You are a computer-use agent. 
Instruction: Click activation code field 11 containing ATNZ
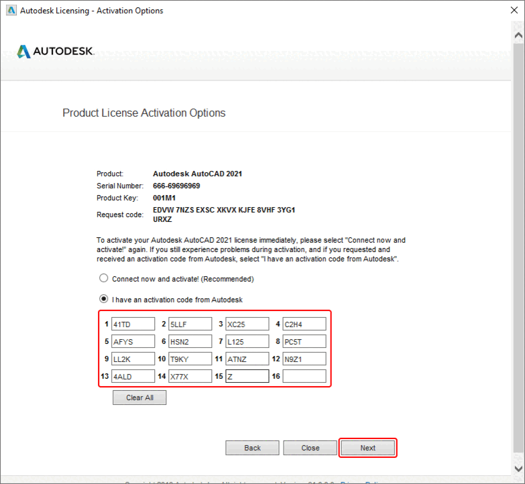click(x=247, y=359)
